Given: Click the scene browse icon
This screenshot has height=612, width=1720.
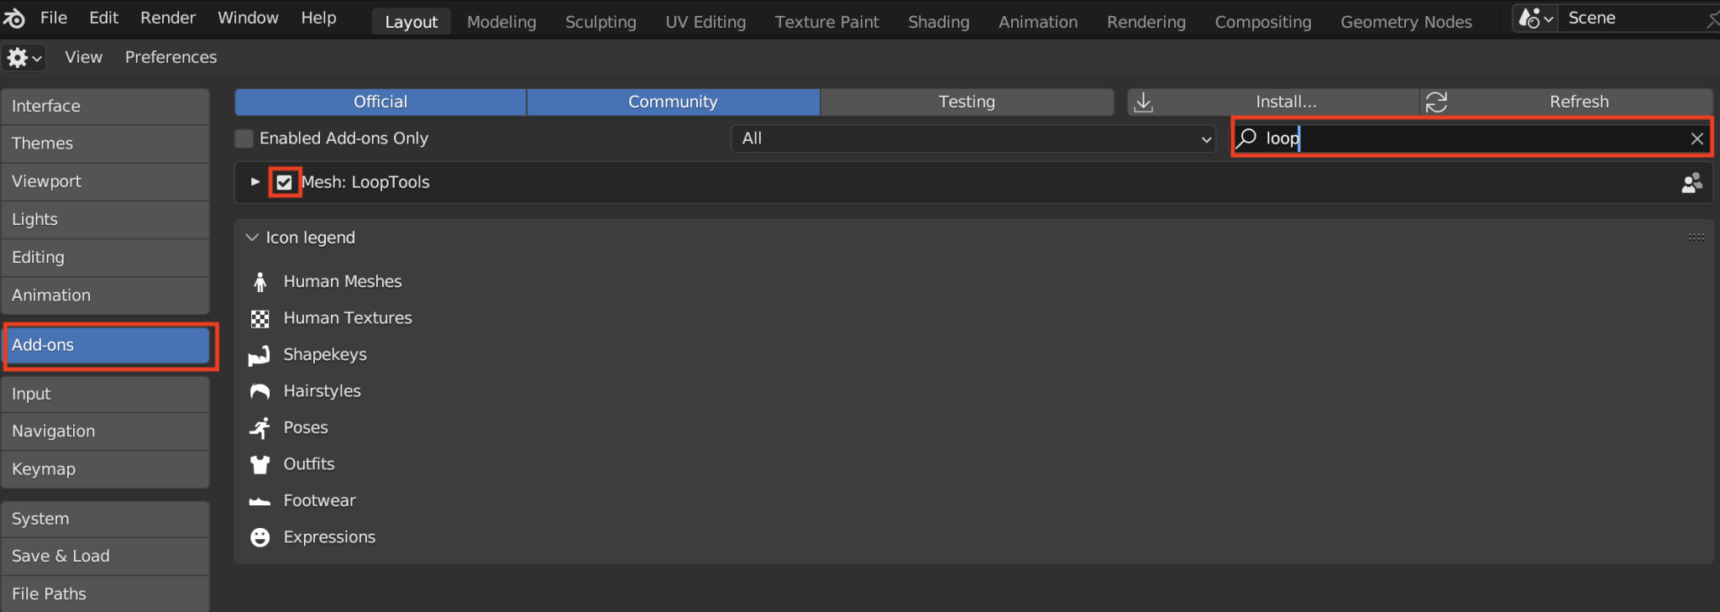Looking at the screenshot, I should (x=1535, y=18).
